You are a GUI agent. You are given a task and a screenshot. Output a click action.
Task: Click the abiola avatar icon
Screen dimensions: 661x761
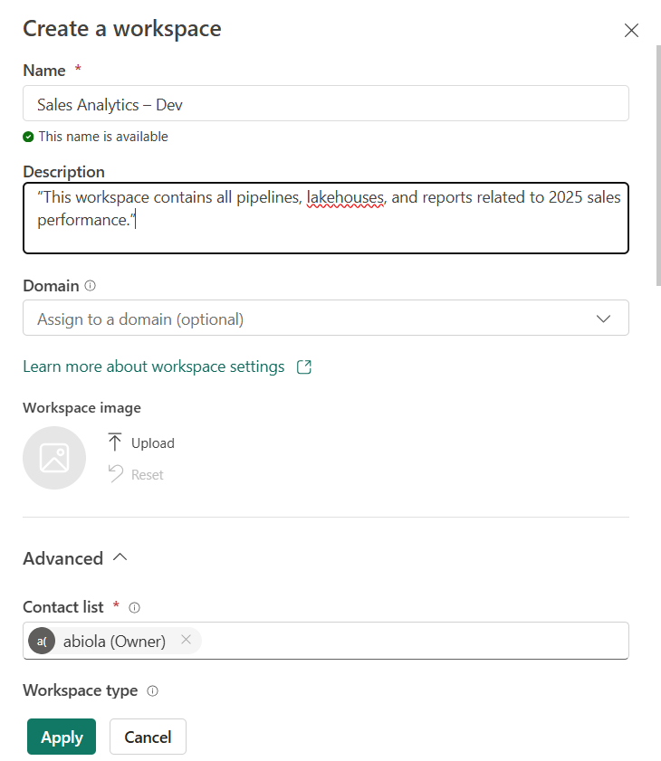tap(43, 641)
